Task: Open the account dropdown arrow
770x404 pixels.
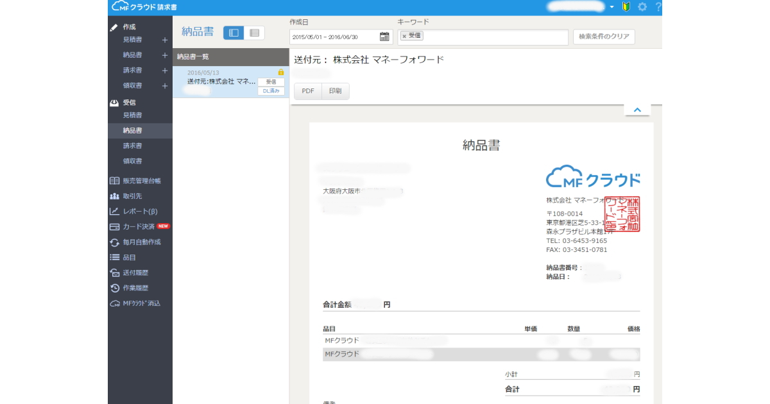Action: [612, 7]
